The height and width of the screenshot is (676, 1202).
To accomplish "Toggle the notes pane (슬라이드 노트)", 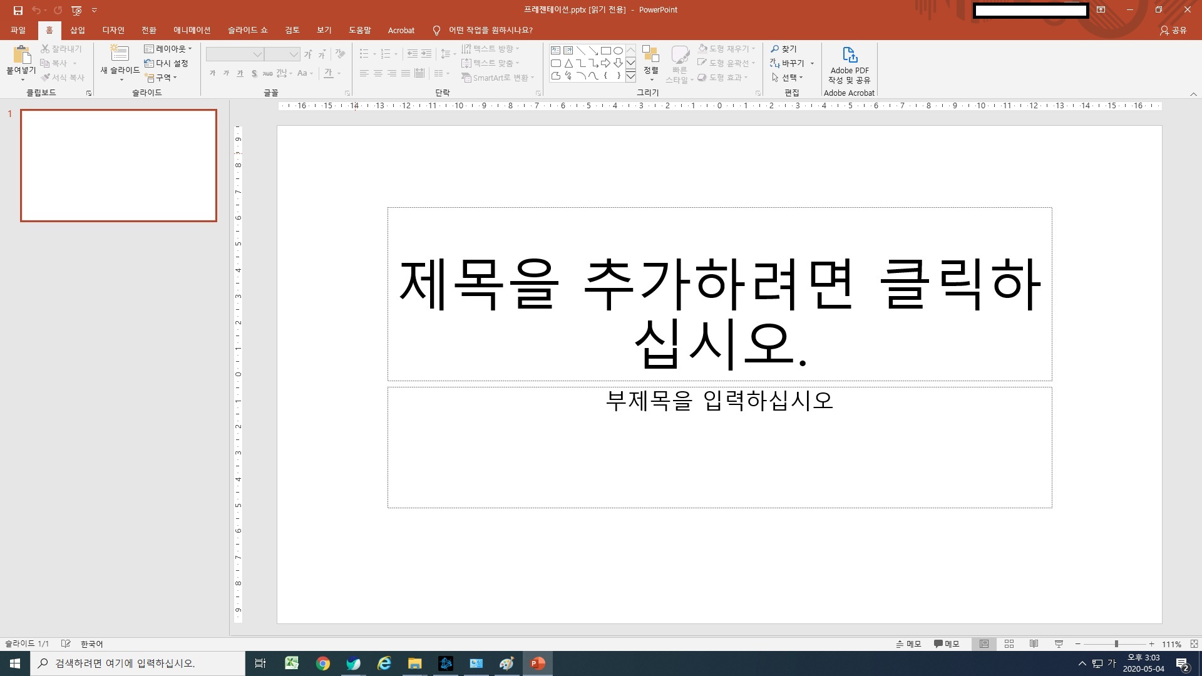I will [908, 643].
